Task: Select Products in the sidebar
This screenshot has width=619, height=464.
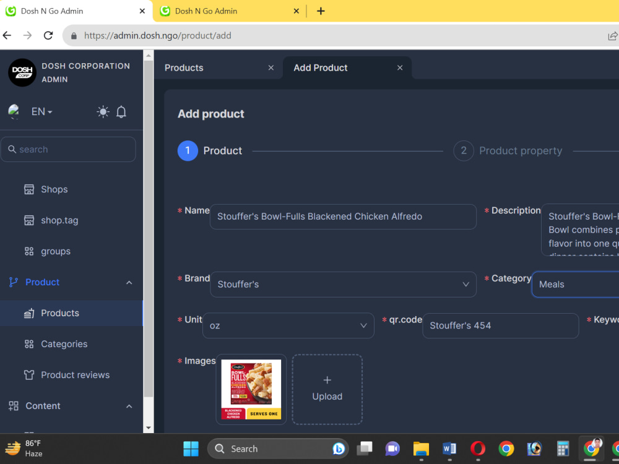Action: 71,313
